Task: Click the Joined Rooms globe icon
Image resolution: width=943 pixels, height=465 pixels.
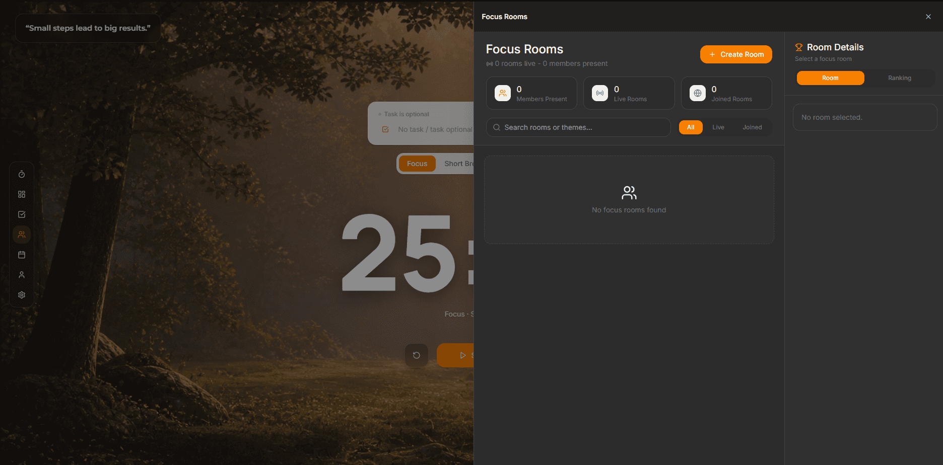Action: (x=698, y=93)
